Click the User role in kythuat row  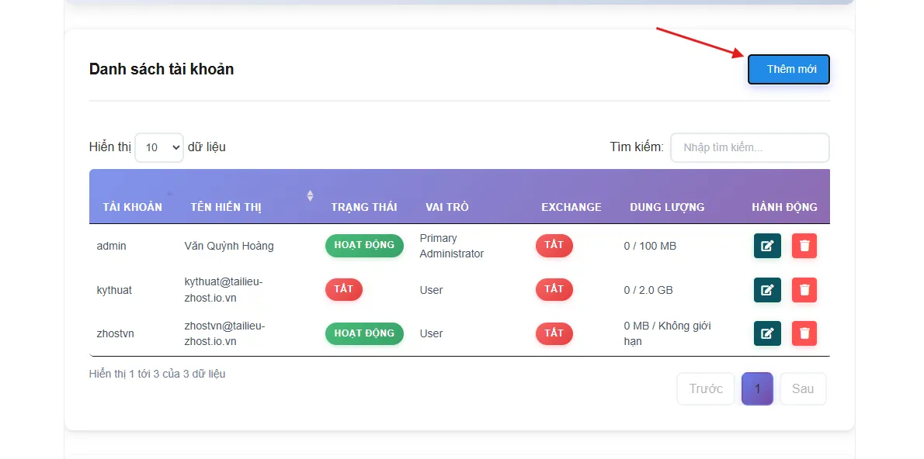click(432, 290)
